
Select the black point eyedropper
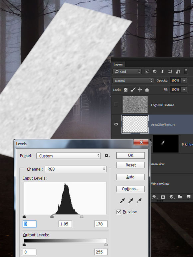pos(122,201)
